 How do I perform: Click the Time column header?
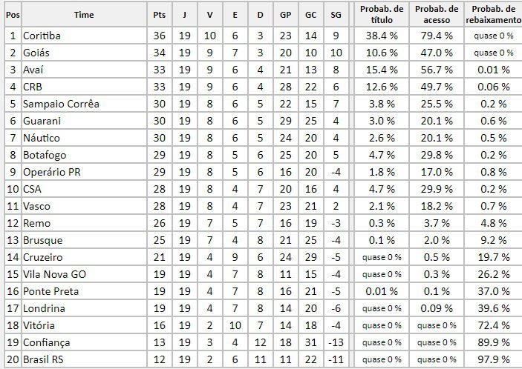[84, 14]
